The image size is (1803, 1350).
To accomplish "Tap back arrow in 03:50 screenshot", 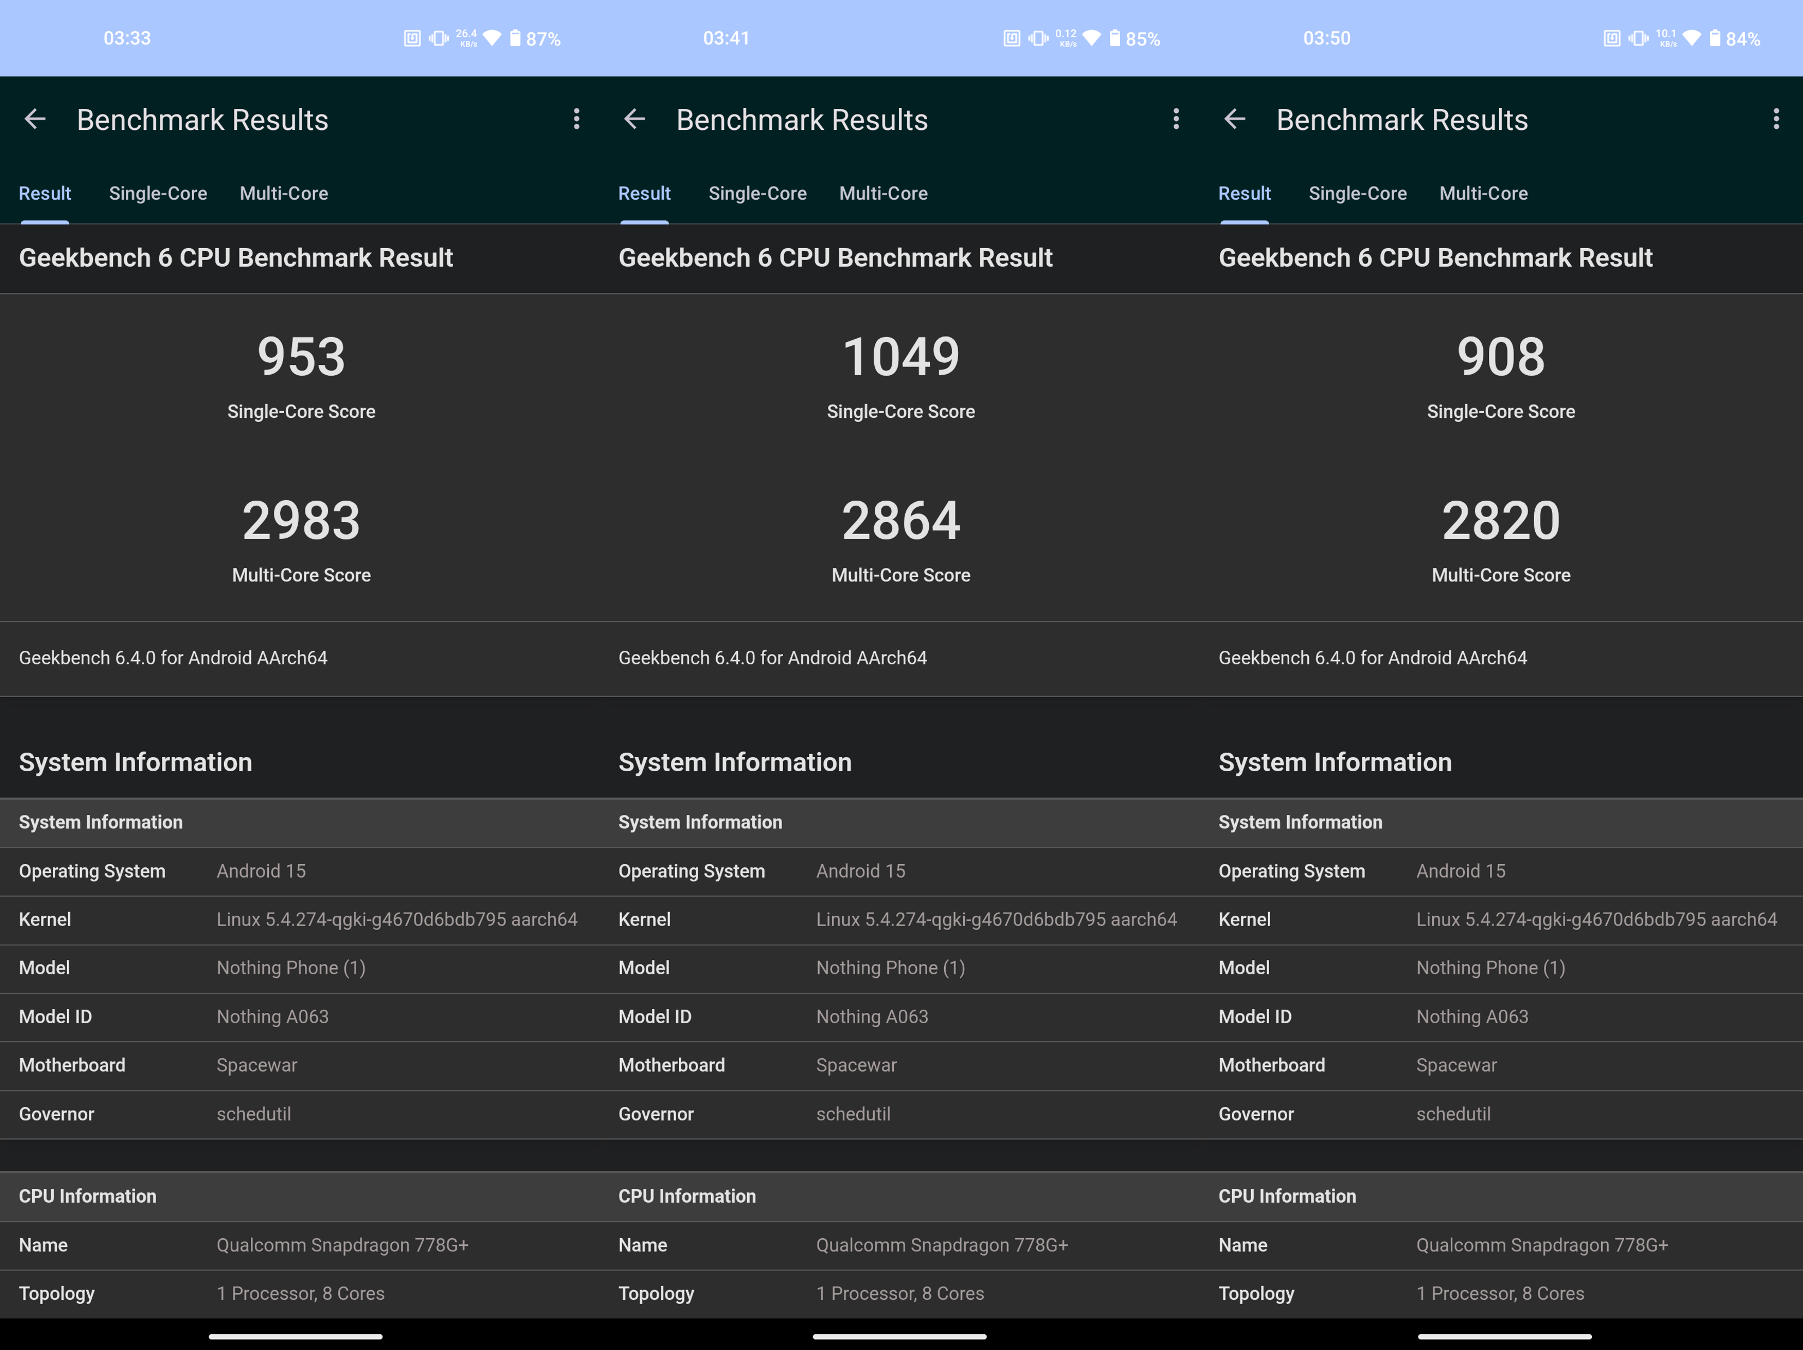I will 1235,120.
